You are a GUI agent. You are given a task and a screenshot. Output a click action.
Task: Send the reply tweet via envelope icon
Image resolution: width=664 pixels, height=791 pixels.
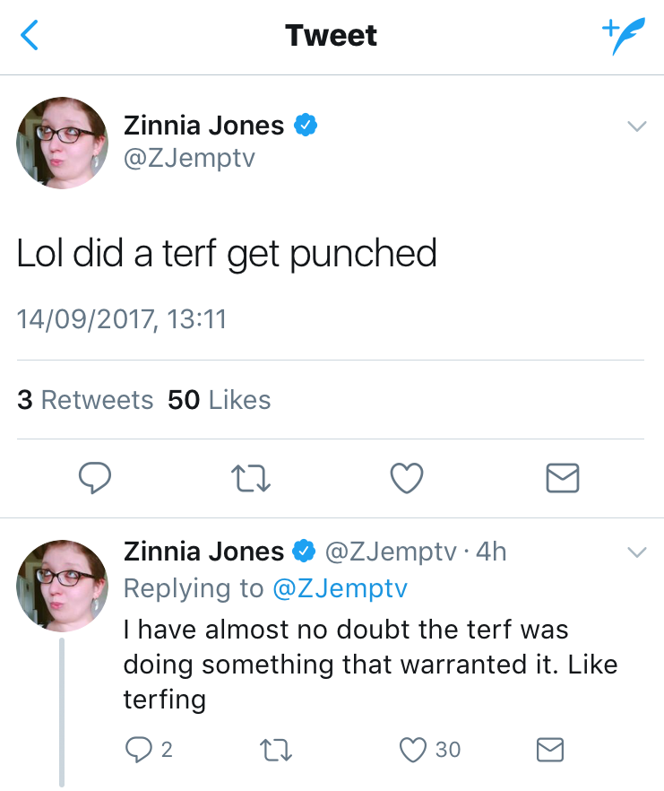(548, 749)
